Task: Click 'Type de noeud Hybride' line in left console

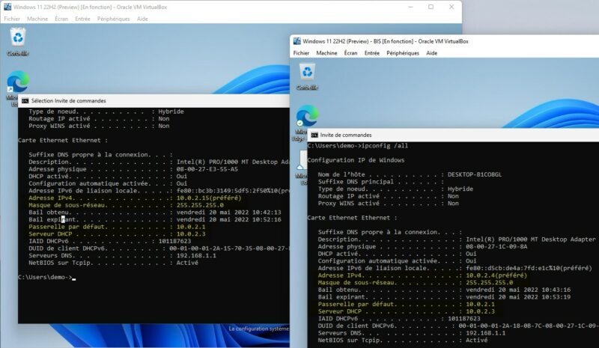Action: (106, 112)
